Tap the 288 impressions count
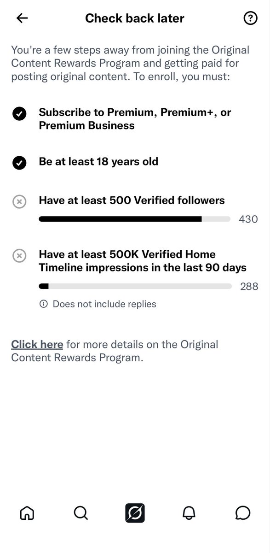Image resolution: width=270 pixels, height=553 pixels. [x=249, y=287]
